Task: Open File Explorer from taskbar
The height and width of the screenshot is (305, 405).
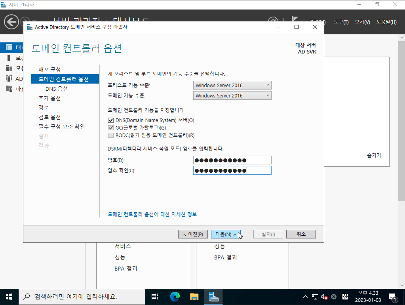Action: pos(194,297)
